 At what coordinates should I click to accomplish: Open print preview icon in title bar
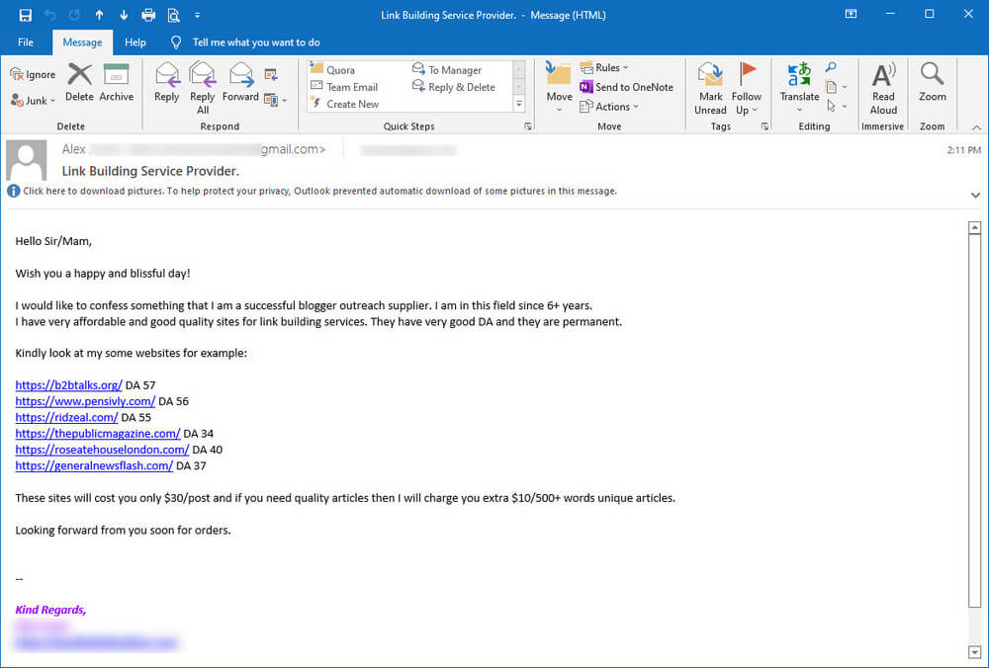pos(173,15)
